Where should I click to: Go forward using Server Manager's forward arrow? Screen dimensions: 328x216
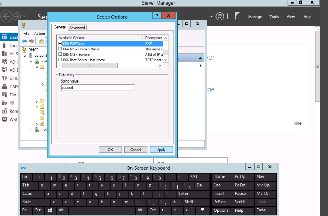(17, 16)
